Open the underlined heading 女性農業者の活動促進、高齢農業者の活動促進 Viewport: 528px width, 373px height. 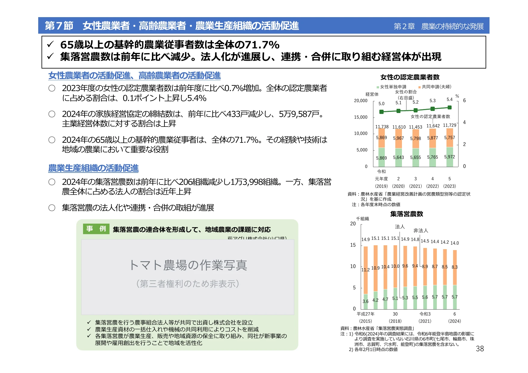[134, 76]
